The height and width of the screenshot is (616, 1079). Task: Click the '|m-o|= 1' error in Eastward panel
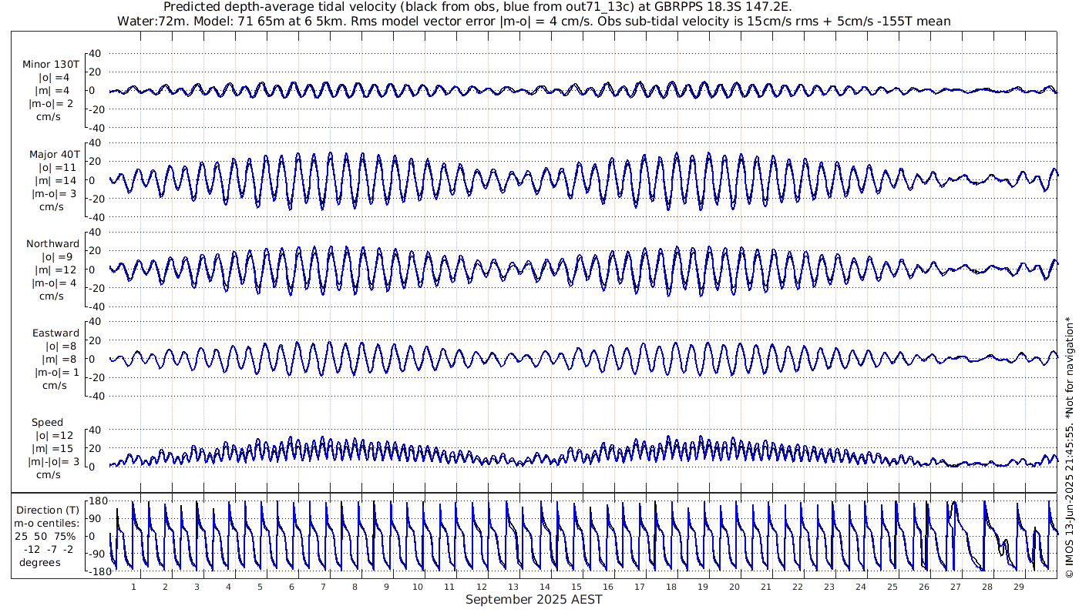click(x=55, y=373)
